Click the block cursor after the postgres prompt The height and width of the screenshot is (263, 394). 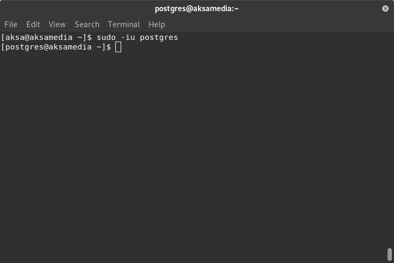(118, 47)
